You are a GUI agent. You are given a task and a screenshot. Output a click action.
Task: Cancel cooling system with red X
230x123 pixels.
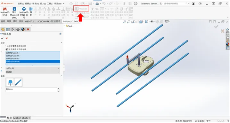click(7, 38)
